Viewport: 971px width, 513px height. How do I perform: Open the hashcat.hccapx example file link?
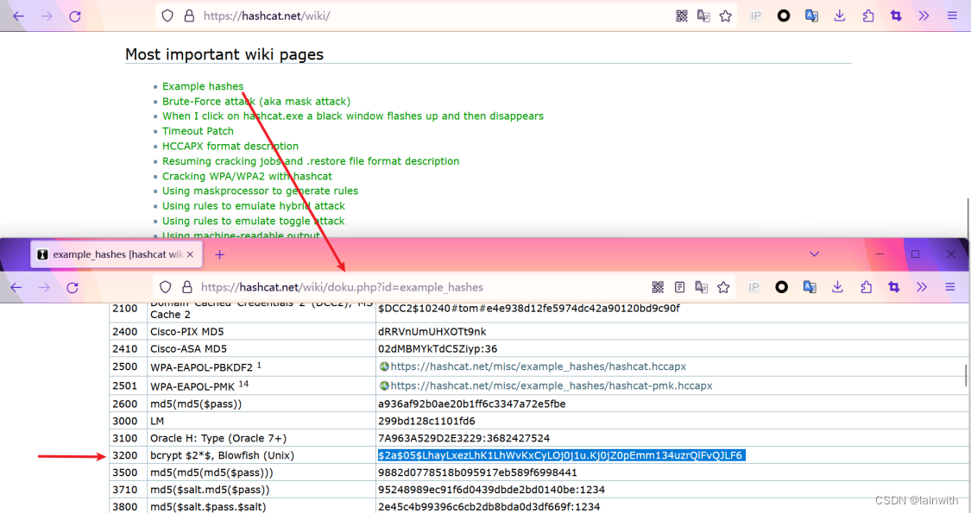click(538, 366)
